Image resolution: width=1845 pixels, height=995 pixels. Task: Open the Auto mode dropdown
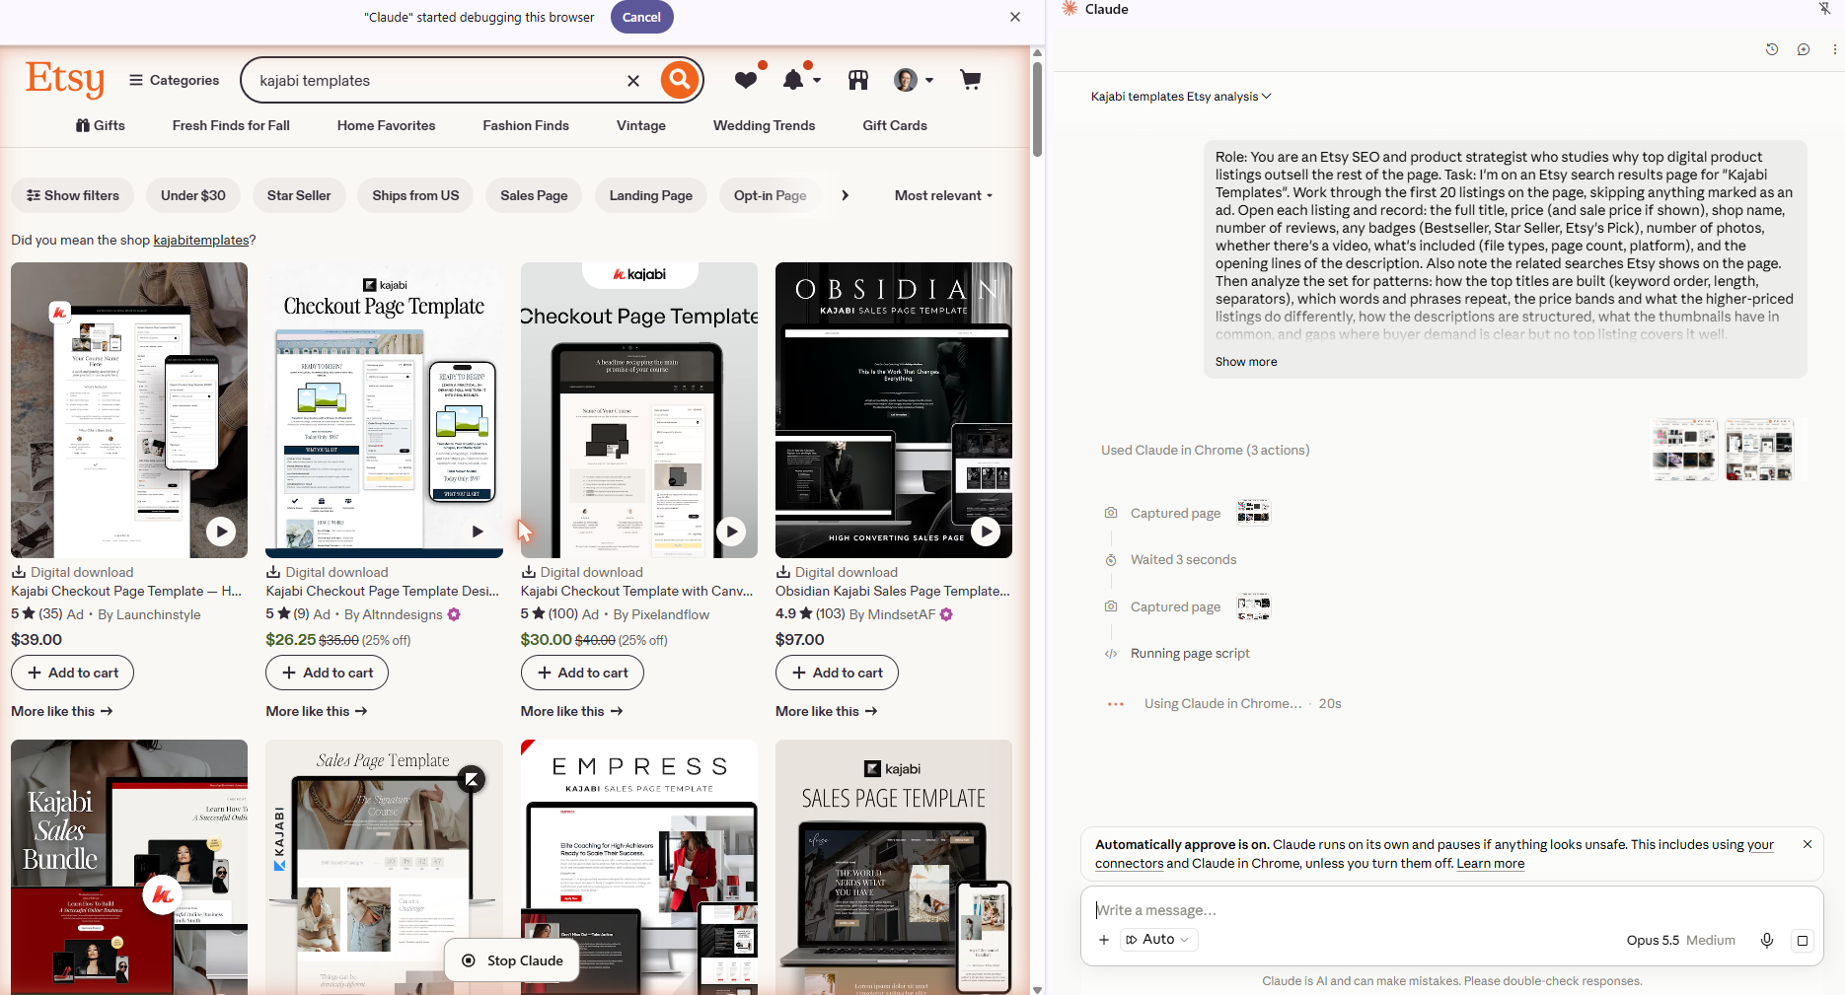1159,940
